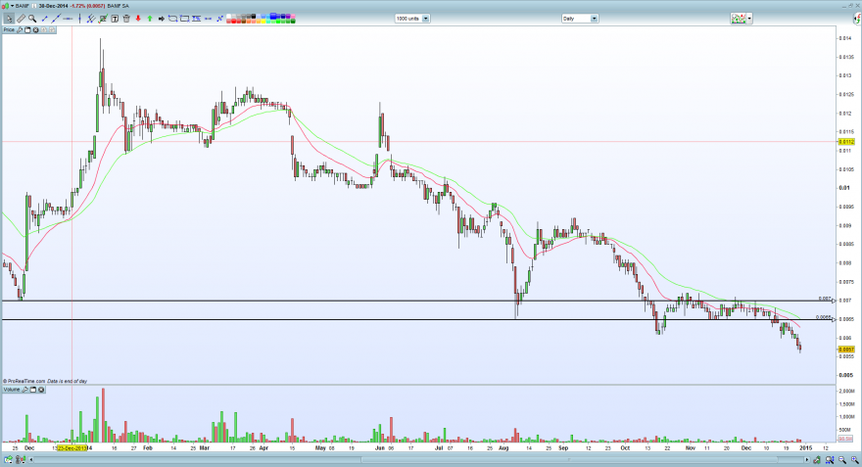Activate the magnifying glass zoom tool

[x=32, y=19]
